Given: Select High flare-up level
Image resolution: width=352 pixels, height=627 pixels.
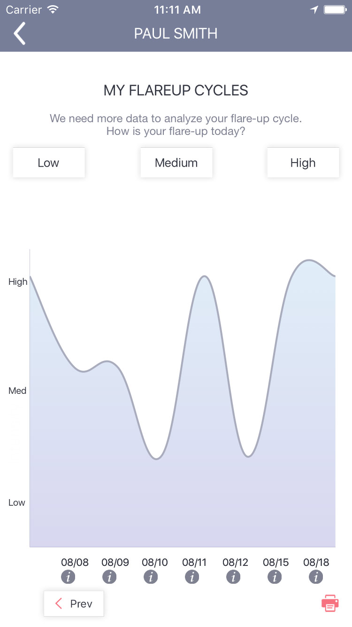Looking at the screenshot, I should (303, 163).
